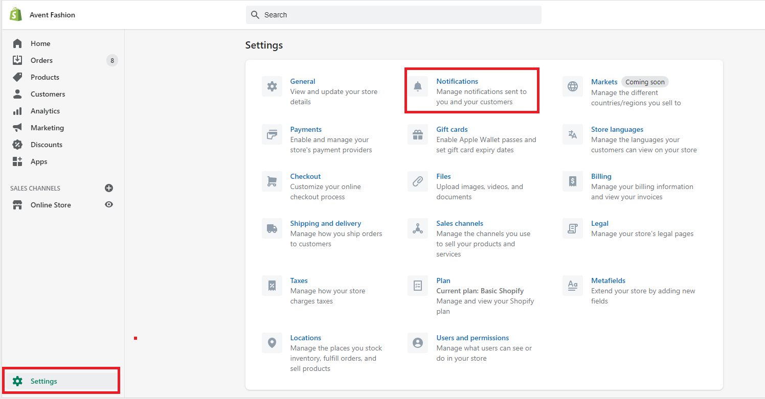This screenshot has width=765, height=399.
Task: Open Users and permissions settings link
Action: coord(472,338)
